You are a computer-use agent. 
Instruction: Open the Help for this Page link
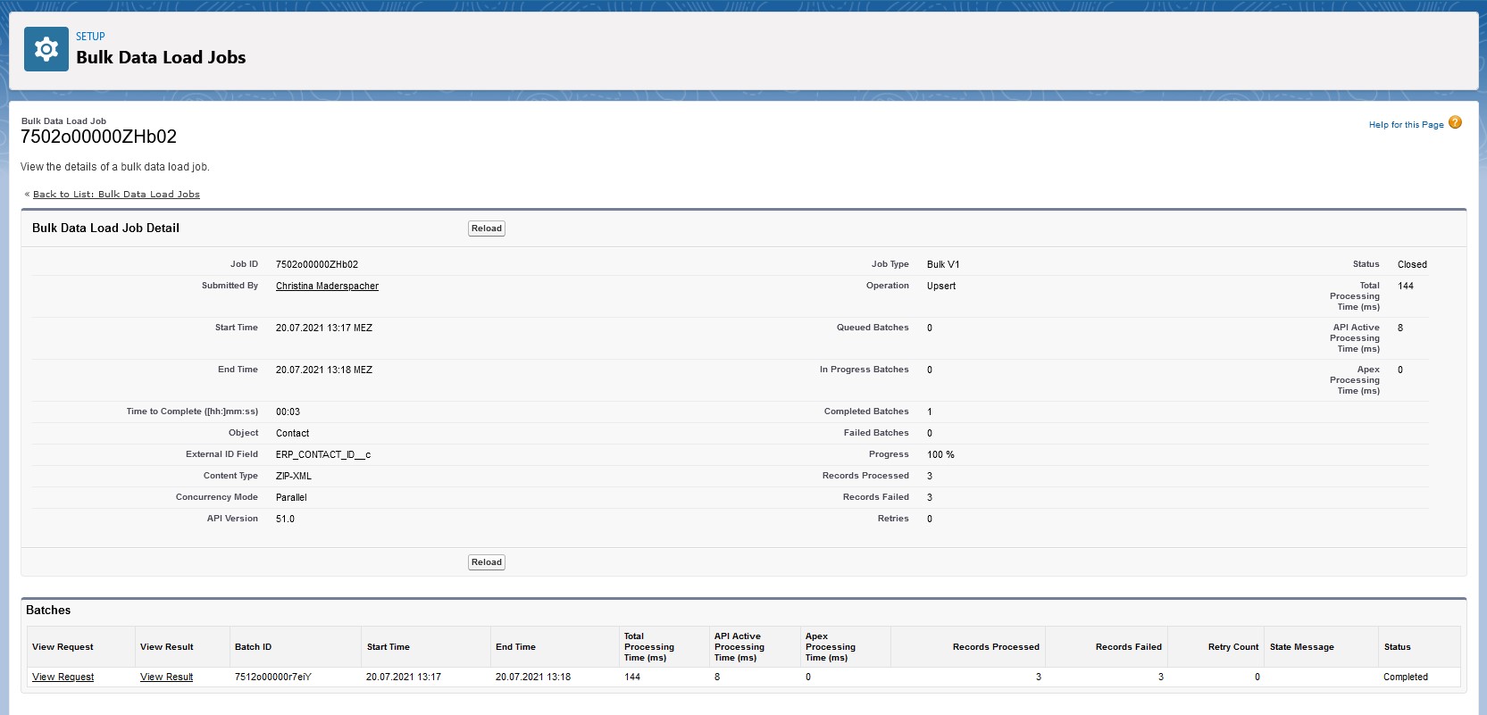[1406, 125]
